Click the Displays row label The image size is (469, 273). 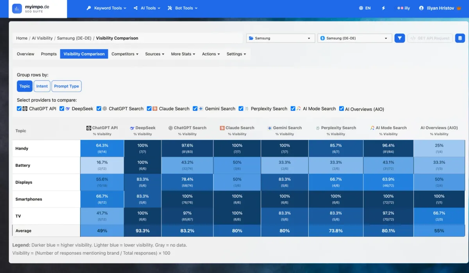(x=24, y=182)
